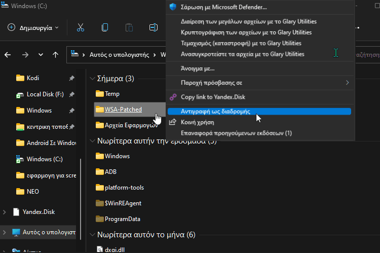The image size is (380, 253).
Task: Click the Microsoft Defender shield icon
Action: (173, 7)
